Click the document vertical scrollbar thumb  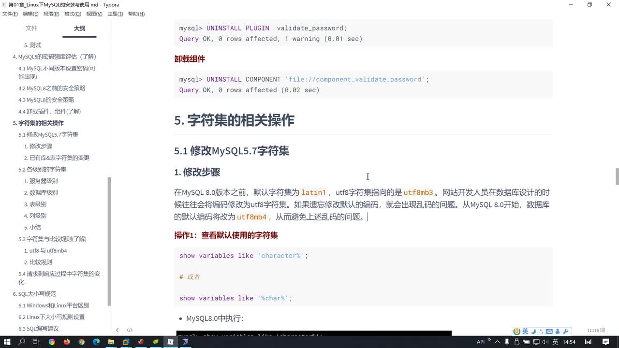617,176
